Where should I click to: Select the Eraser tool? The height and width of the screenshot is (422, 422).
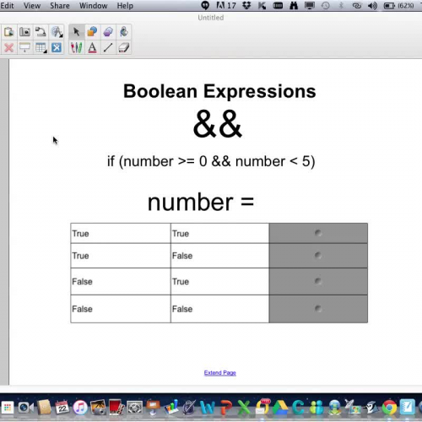coord(124,47)
